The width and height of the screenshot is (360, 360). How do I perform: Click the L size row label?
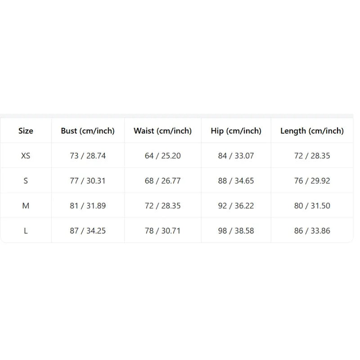coord(26,231)
